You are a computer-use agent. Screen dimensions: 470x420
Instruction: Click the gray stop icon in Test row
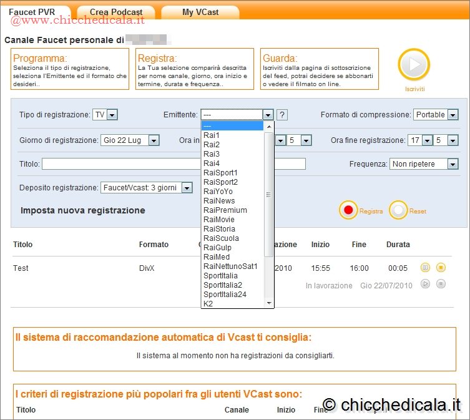[x=441, y=283]
